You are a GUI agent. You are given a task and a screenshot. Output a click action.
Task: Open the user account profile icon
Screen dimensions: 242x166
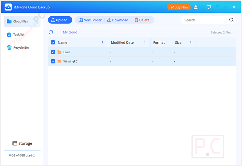tap(195, 7)
